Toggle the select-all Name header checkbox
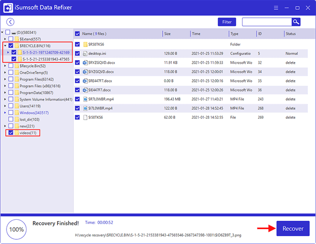This screenshot has width=316, height=244. click(x=78, y=34)
